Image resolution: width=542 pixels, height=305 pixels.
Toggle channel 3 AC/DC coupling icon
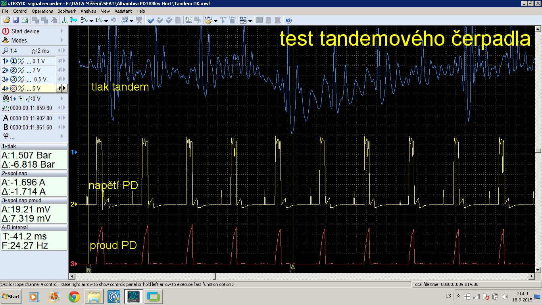21,79
